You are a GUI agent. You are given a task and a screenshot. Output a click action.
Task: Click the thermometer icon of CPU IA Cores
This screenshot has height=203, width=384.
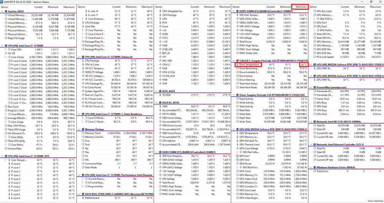tap(83, 64)
